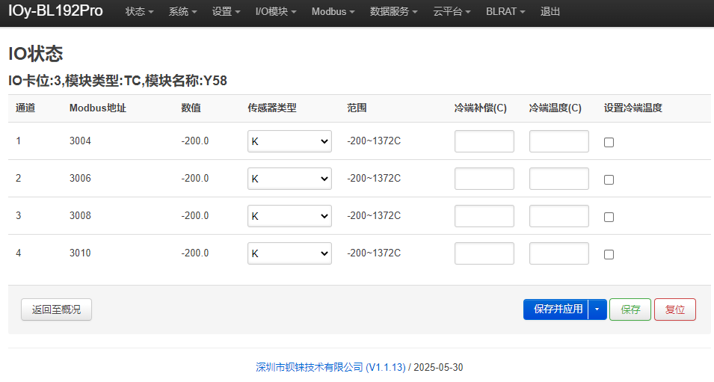Click 冷端补偿 input for channel 1

[x=484, y=141]
